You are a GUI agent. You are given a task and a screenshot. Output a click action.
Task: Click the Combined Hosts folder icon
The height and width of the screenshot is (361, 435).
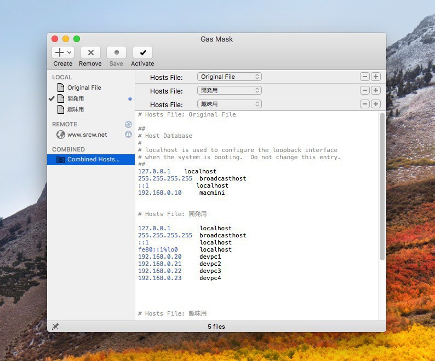(60, 160)
